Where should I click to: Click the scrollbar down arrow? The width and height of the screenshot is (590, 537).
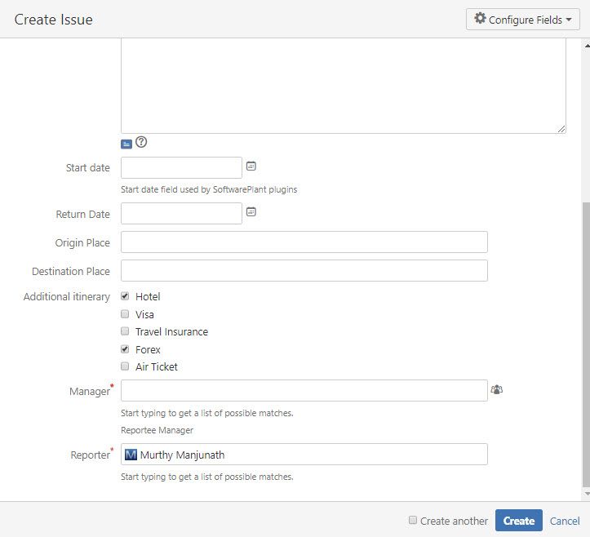point(585,494)
